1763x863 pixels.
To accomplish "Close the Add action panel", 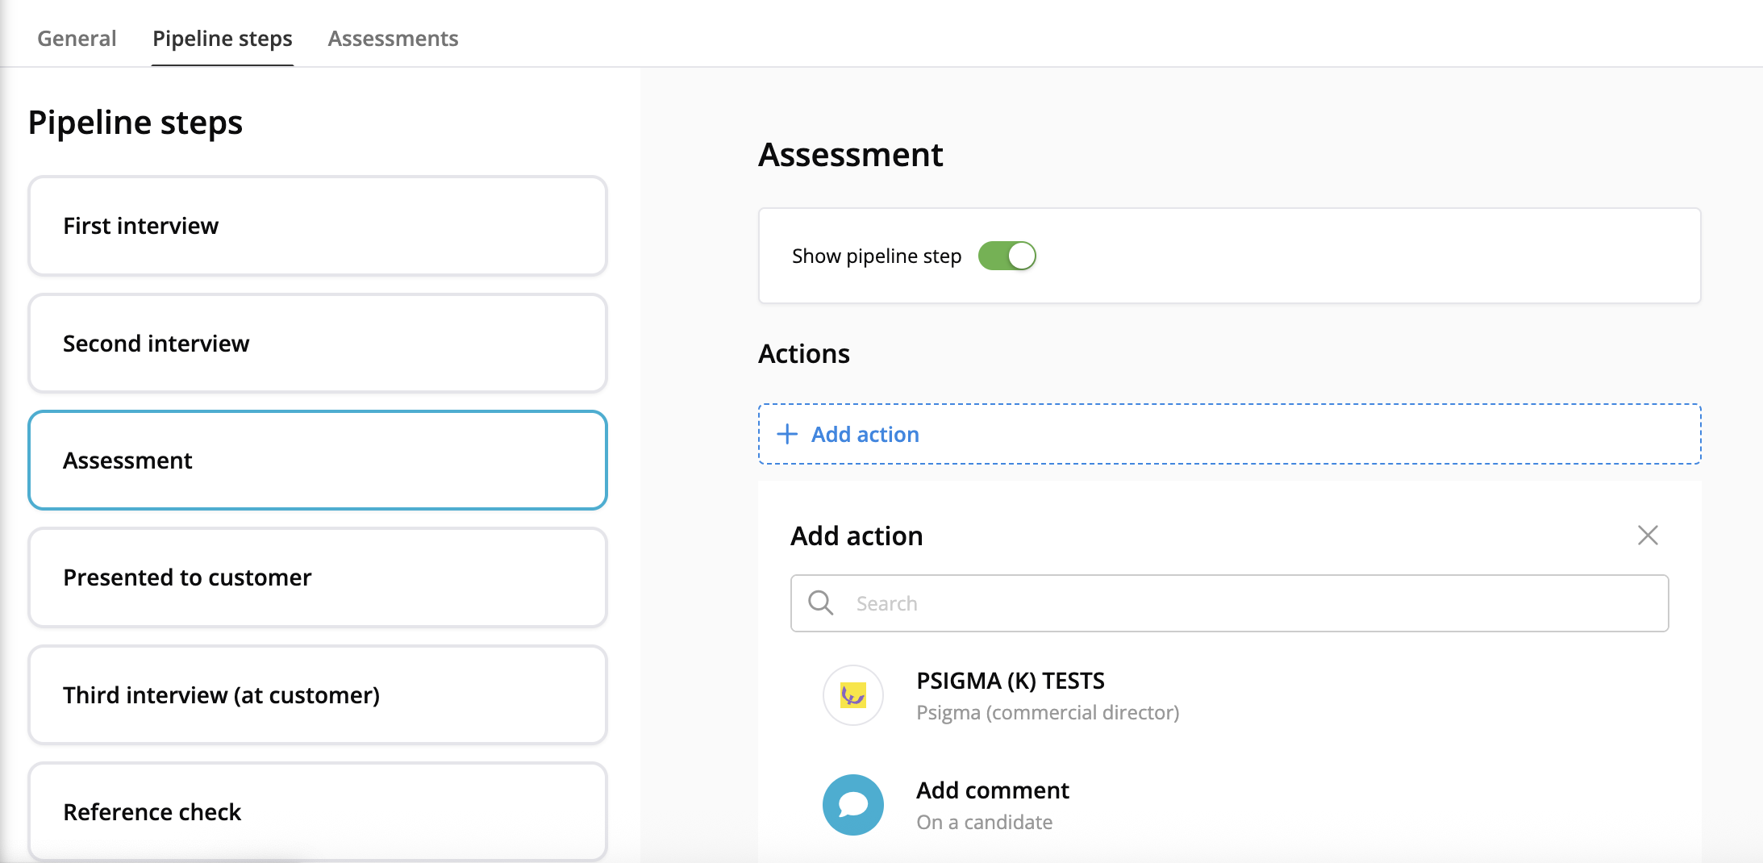I will point(1647,535).
